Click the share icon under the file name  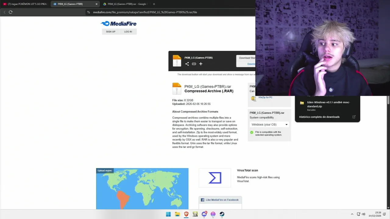point(187,64)
